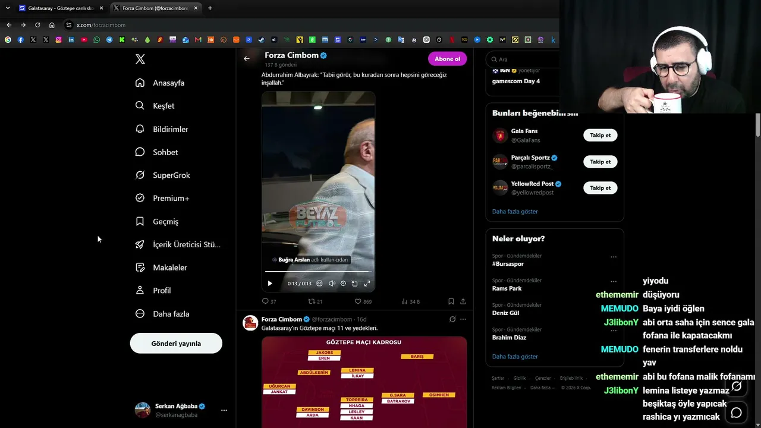Open the Daha fazla sidebar menu
This screenshot has height=428, width=761.
tap(163, 314)
